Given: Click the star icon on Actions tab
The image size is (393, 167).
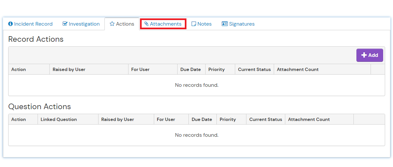Looking at the screenshot, I should [112, 24].
